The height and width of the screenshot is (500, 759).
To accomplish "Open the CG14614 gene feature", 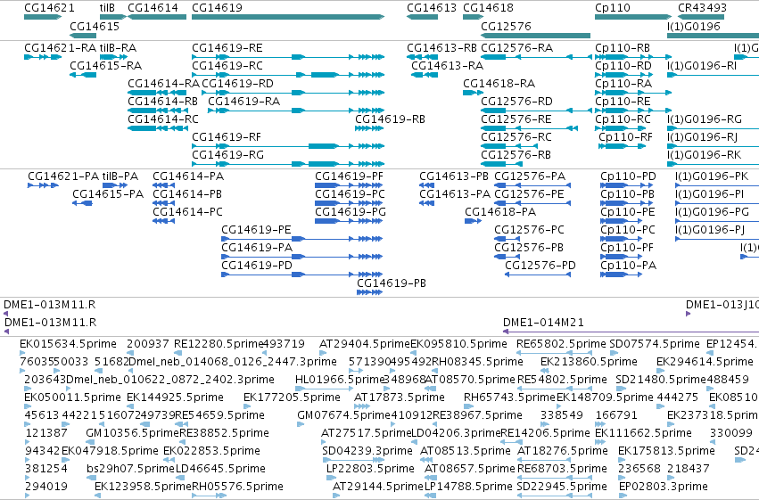I will [157, 17].
